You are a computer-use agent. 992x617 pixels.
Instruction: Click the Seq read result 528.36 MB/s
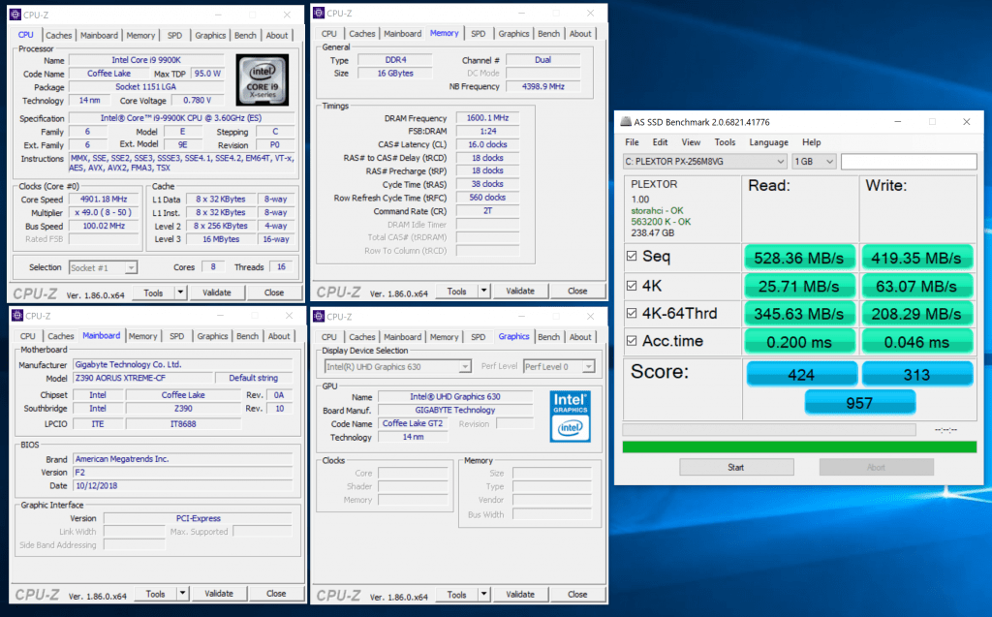[x=799, y=258]
